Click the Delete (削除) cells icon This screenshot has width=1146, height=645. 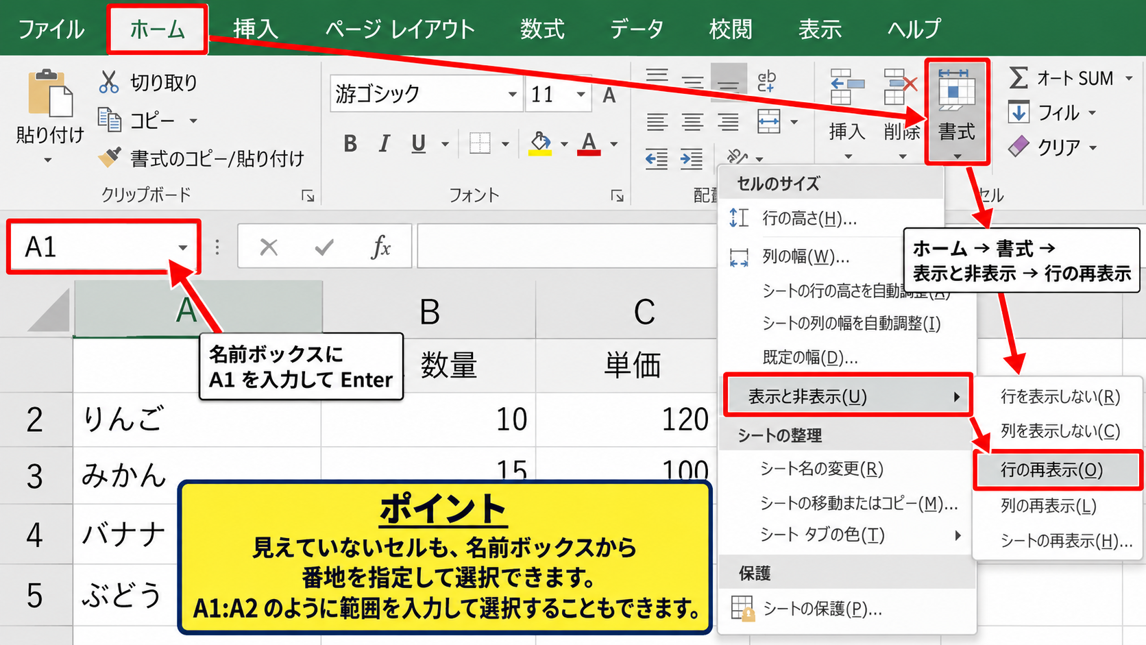(x=900, y=86)
